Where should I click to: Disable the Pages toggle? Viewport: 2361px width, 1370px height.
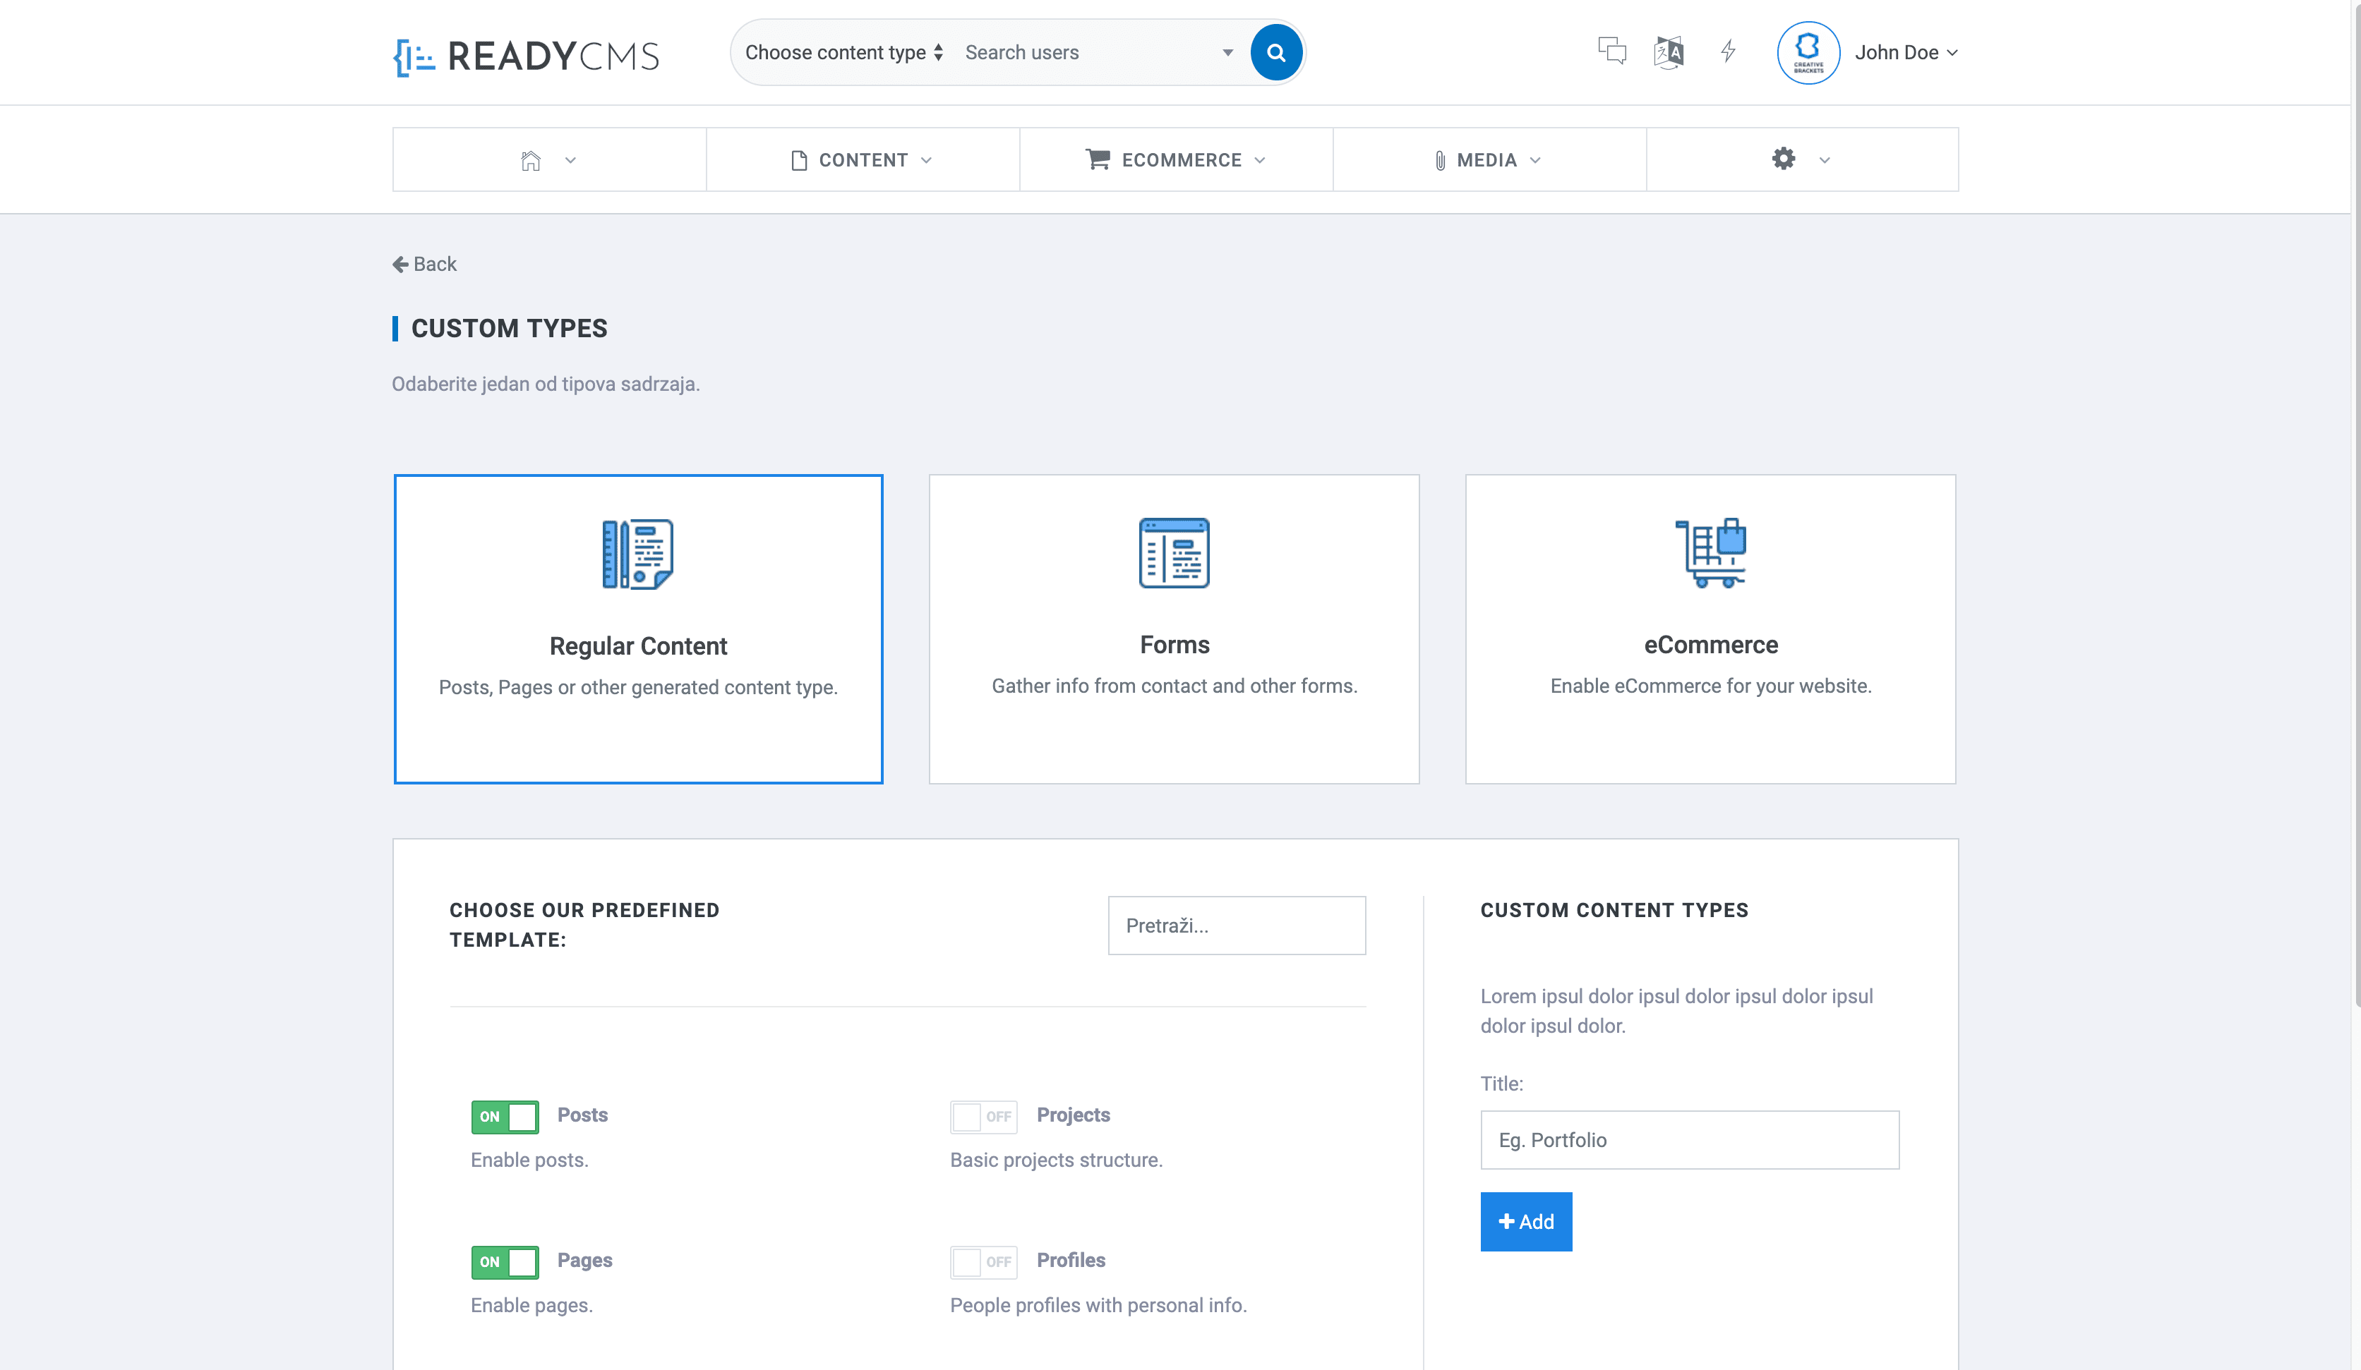504,1261
